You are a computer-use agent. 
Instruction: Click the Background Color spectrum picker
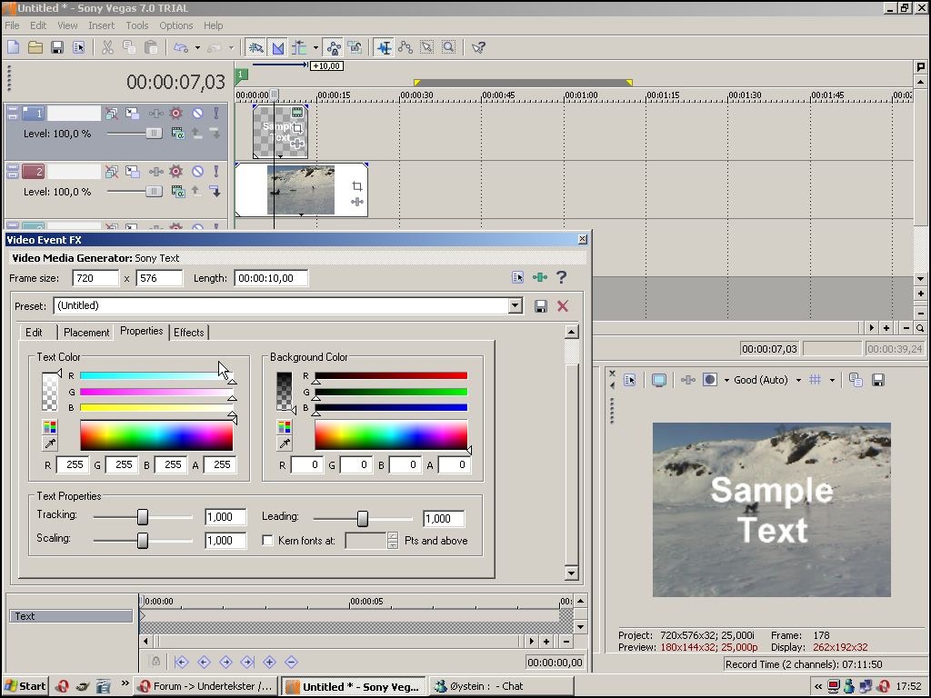[x=391, y=435]
